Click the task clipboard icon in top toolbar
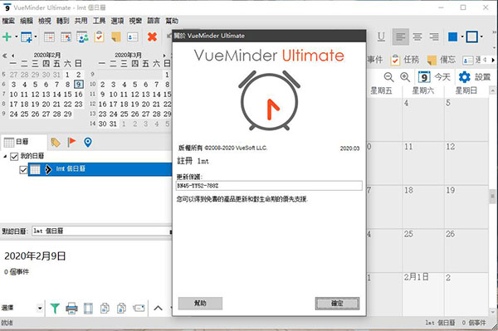The height and width of the screenshot is (331, 498). (99, 37)
